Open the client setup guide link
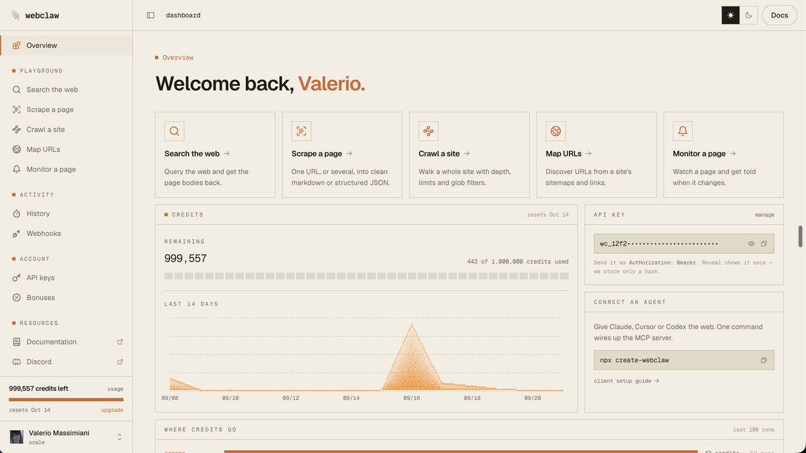Viewport: 806px width, 453px height. click(626, 381)
